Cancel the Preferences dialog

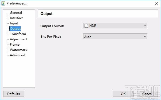coord(147,94)
